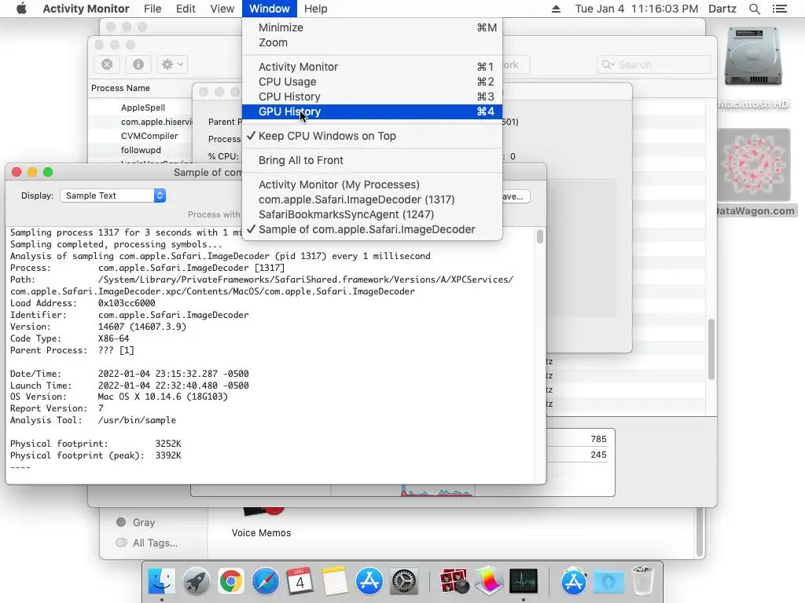Launch Launchpad rocket icon in Dock
This screenshot has width=805, height=603.
click(196, 582)
